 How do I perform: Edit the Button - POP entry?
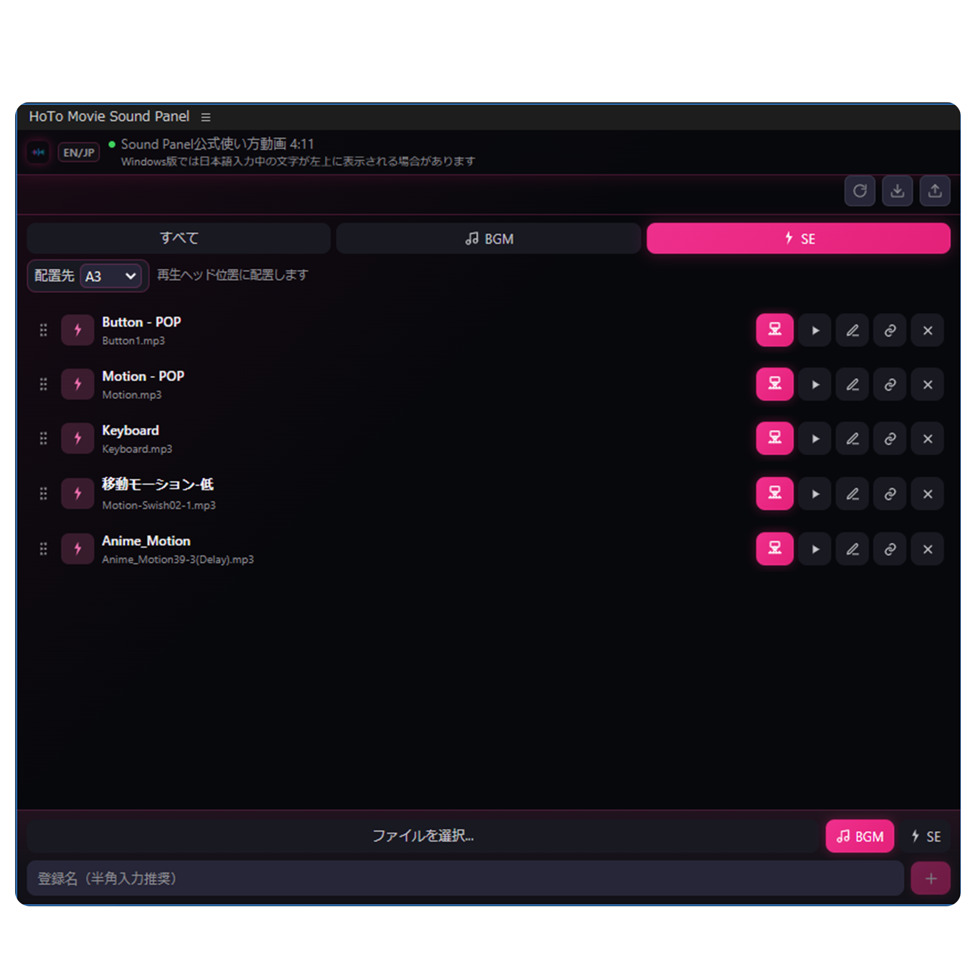pyautogui.click(x=852, y=330)
